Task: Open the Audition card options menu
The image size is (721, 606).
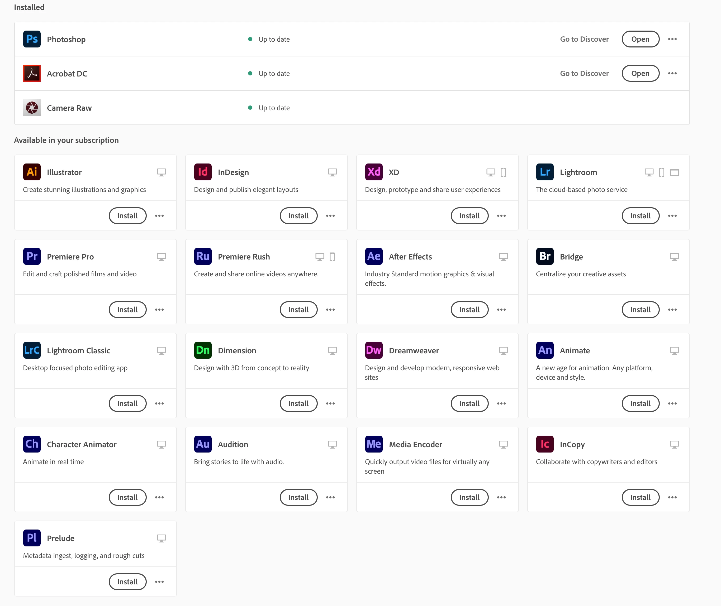Action: pos(330,497)
